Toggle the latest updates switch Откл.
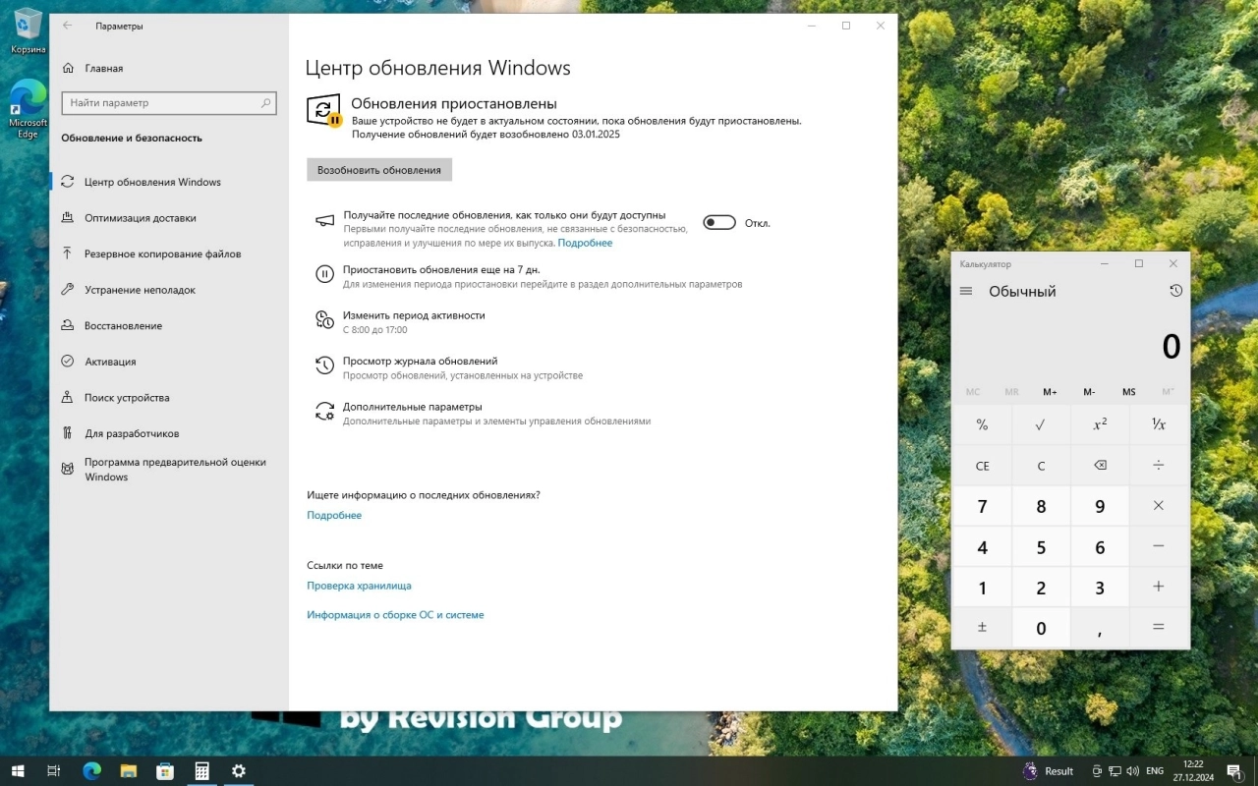The height and width of the screenshot is (786, 1258). coord(719,223)
